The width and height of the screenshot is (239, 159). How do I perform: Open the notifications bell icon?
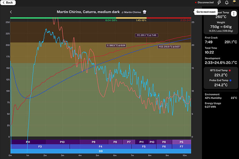coord(227,2)
